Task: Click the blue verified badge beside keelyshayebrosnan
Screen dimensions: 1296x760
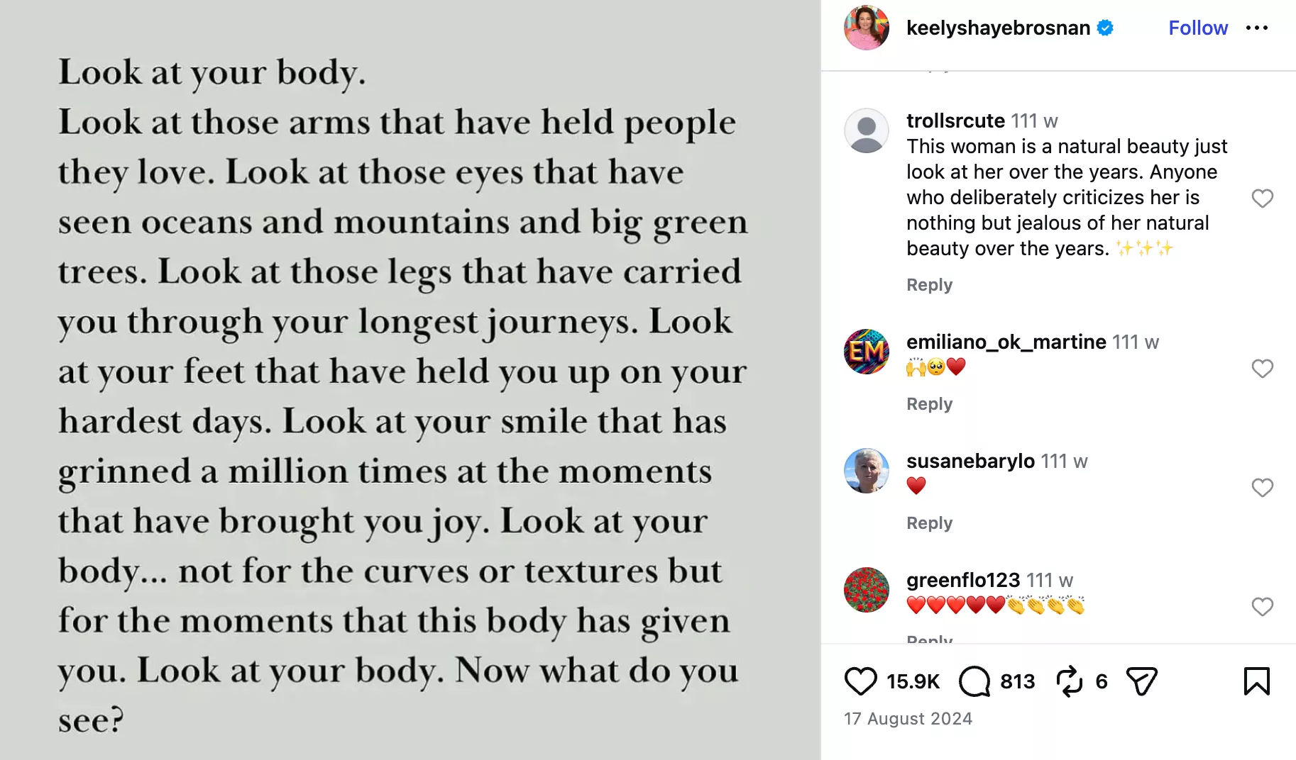Action: [x=1105, y=28]
